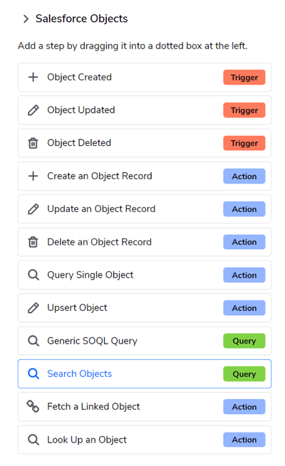Click the trash icon for Delete an Object Record
The width and height of the screenshot is (285, 466).
33,242
